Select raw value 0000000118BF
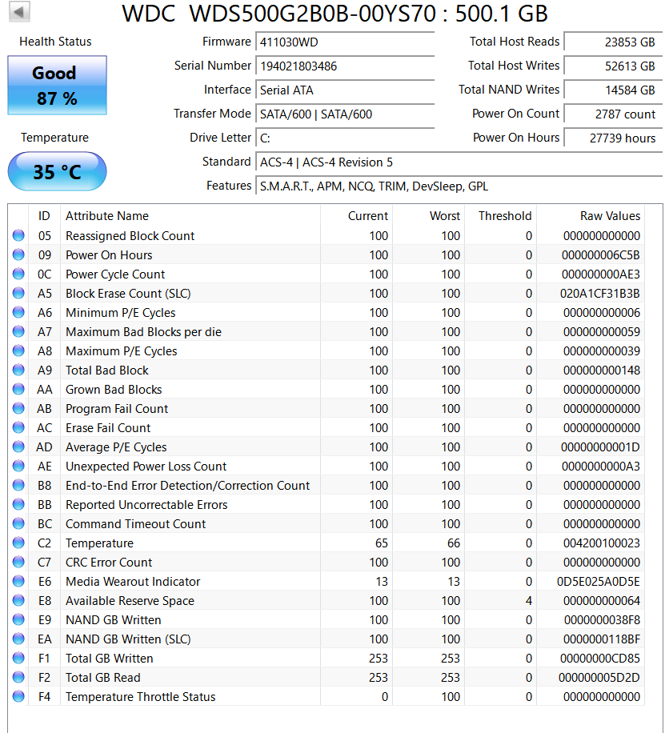Image resolution: width=669 pixels, height=733 pixels. 602,639
